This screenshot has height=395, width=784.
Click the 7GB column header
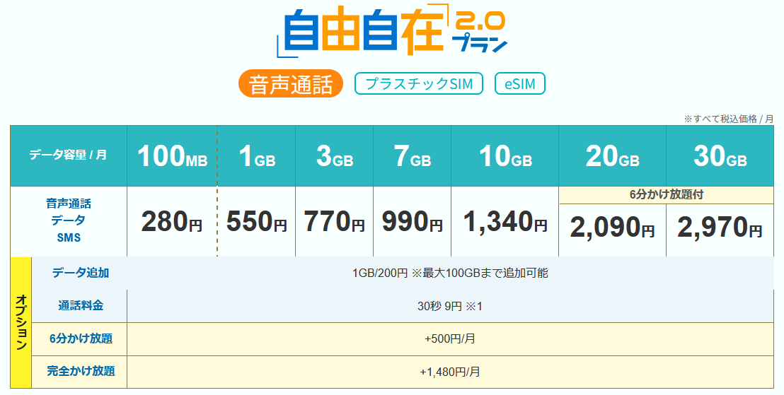click(x=413, y=155)
